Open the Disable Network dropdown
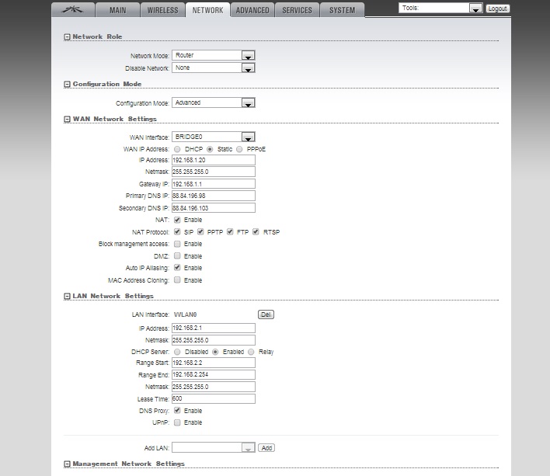The image size is (550, 476). (x=214, y=68)
